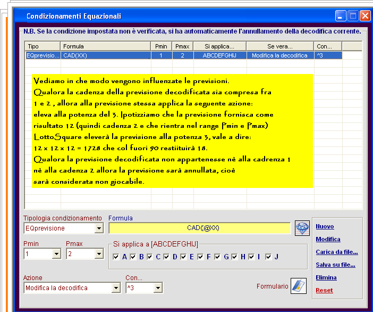Click the Formula column header

point(106,46)
